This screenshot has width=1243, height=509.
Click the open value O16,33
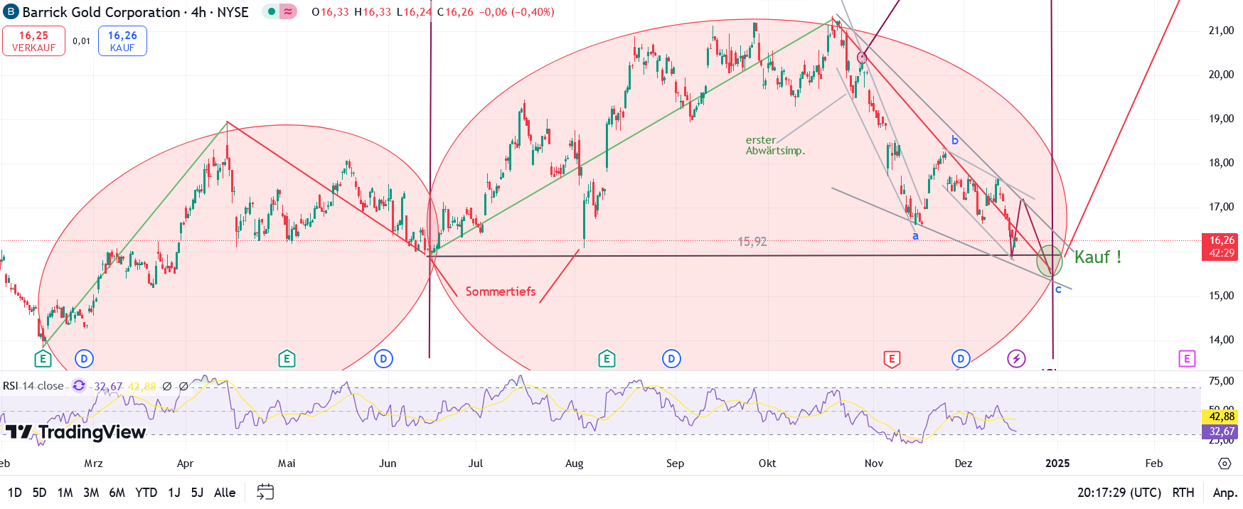pos(330,12)
